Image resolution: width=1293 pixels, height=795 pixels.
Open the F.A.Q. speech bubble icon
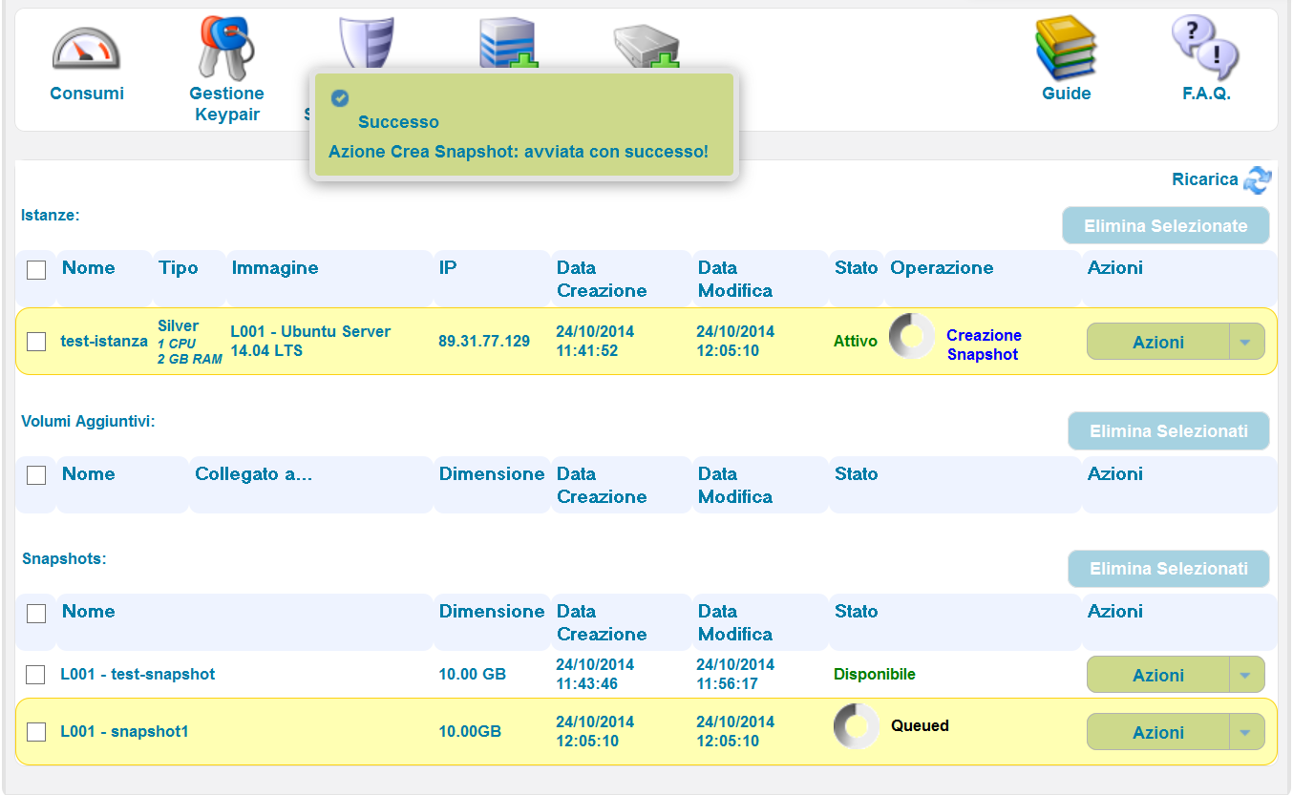pos(1205,47)
